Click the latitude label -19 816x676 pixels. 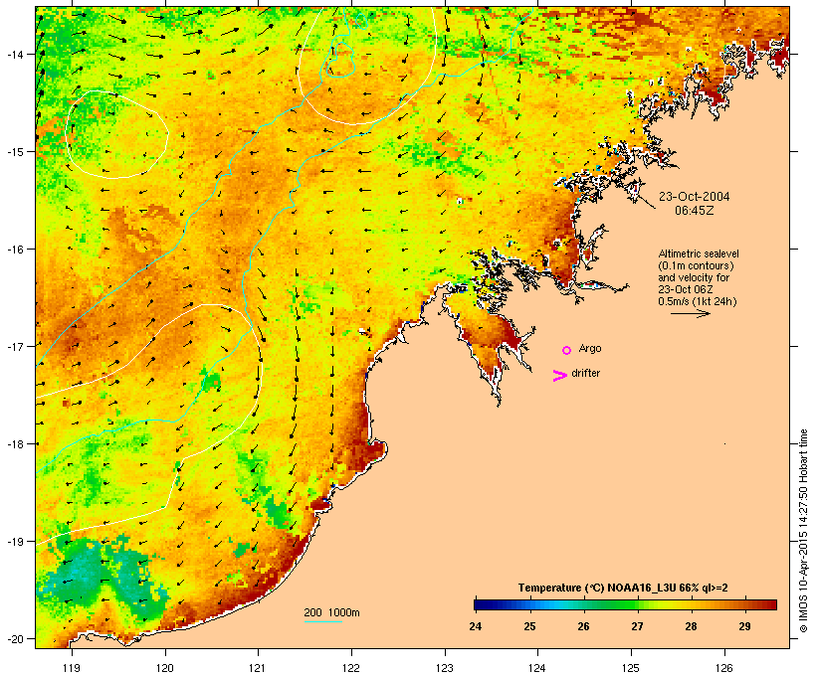pyautogui.click(x=14, y=542)
